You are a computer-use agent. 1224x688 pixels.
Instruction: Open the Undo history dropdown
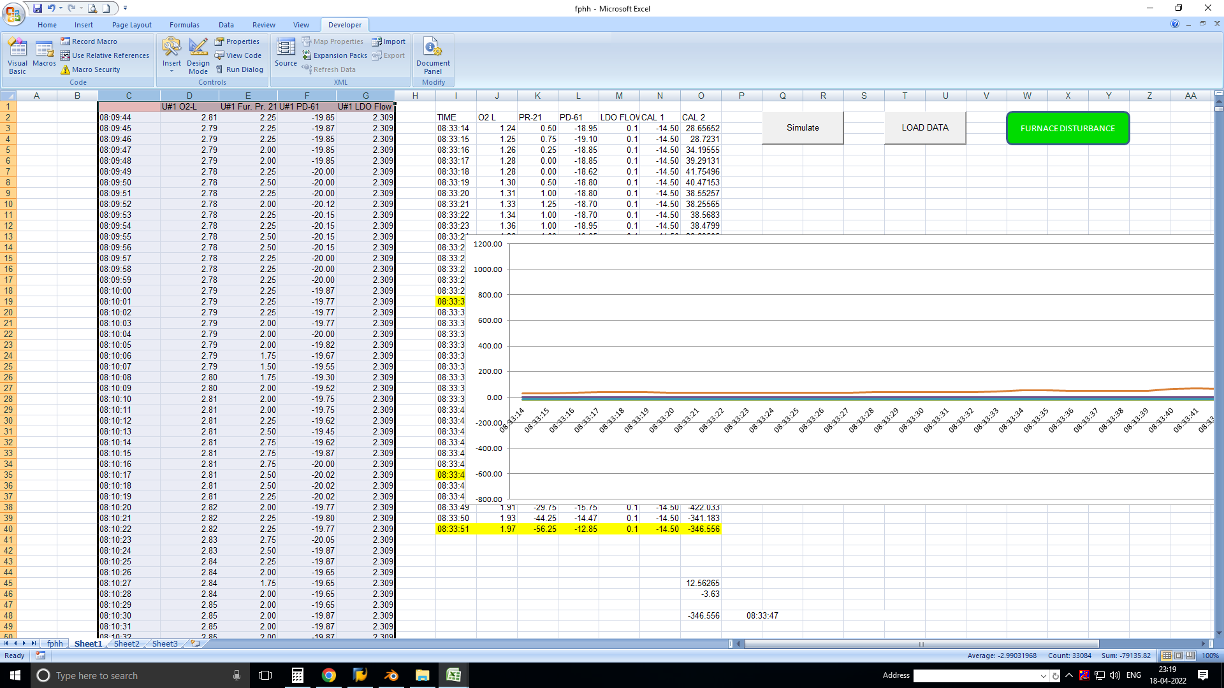coord(61,8)
